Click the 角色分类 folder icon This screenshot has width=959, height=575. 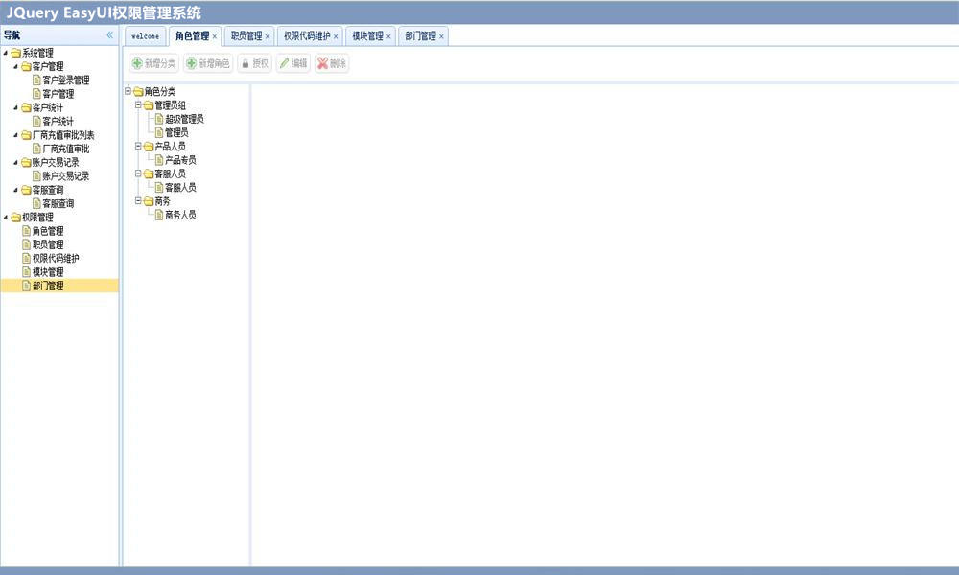pos(138,92)
